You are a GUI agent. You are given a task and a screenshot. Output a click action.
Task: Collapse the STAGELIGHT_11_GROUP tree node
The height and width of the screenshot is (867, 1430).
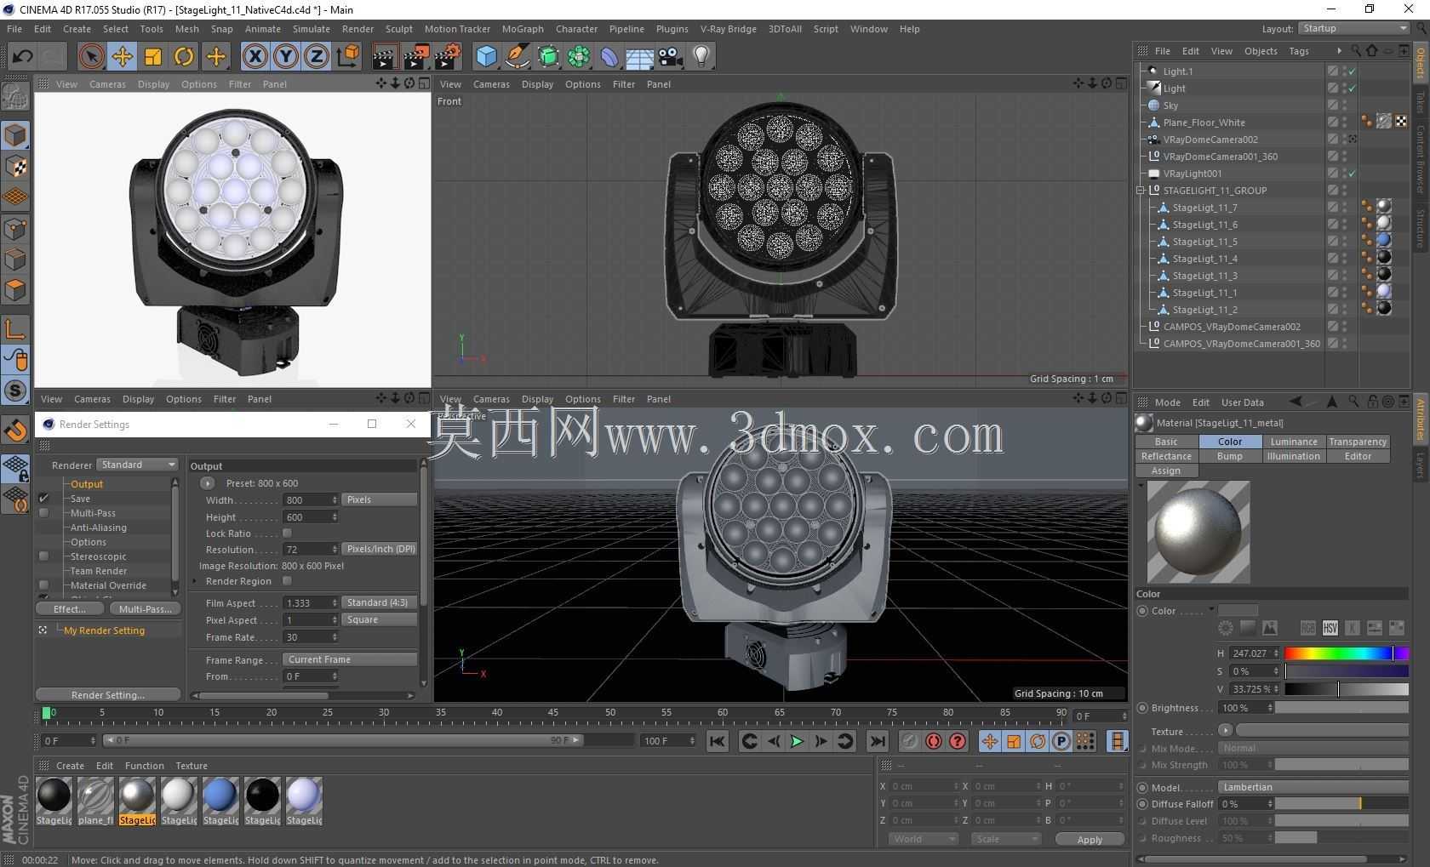[x=1141, y=191]
